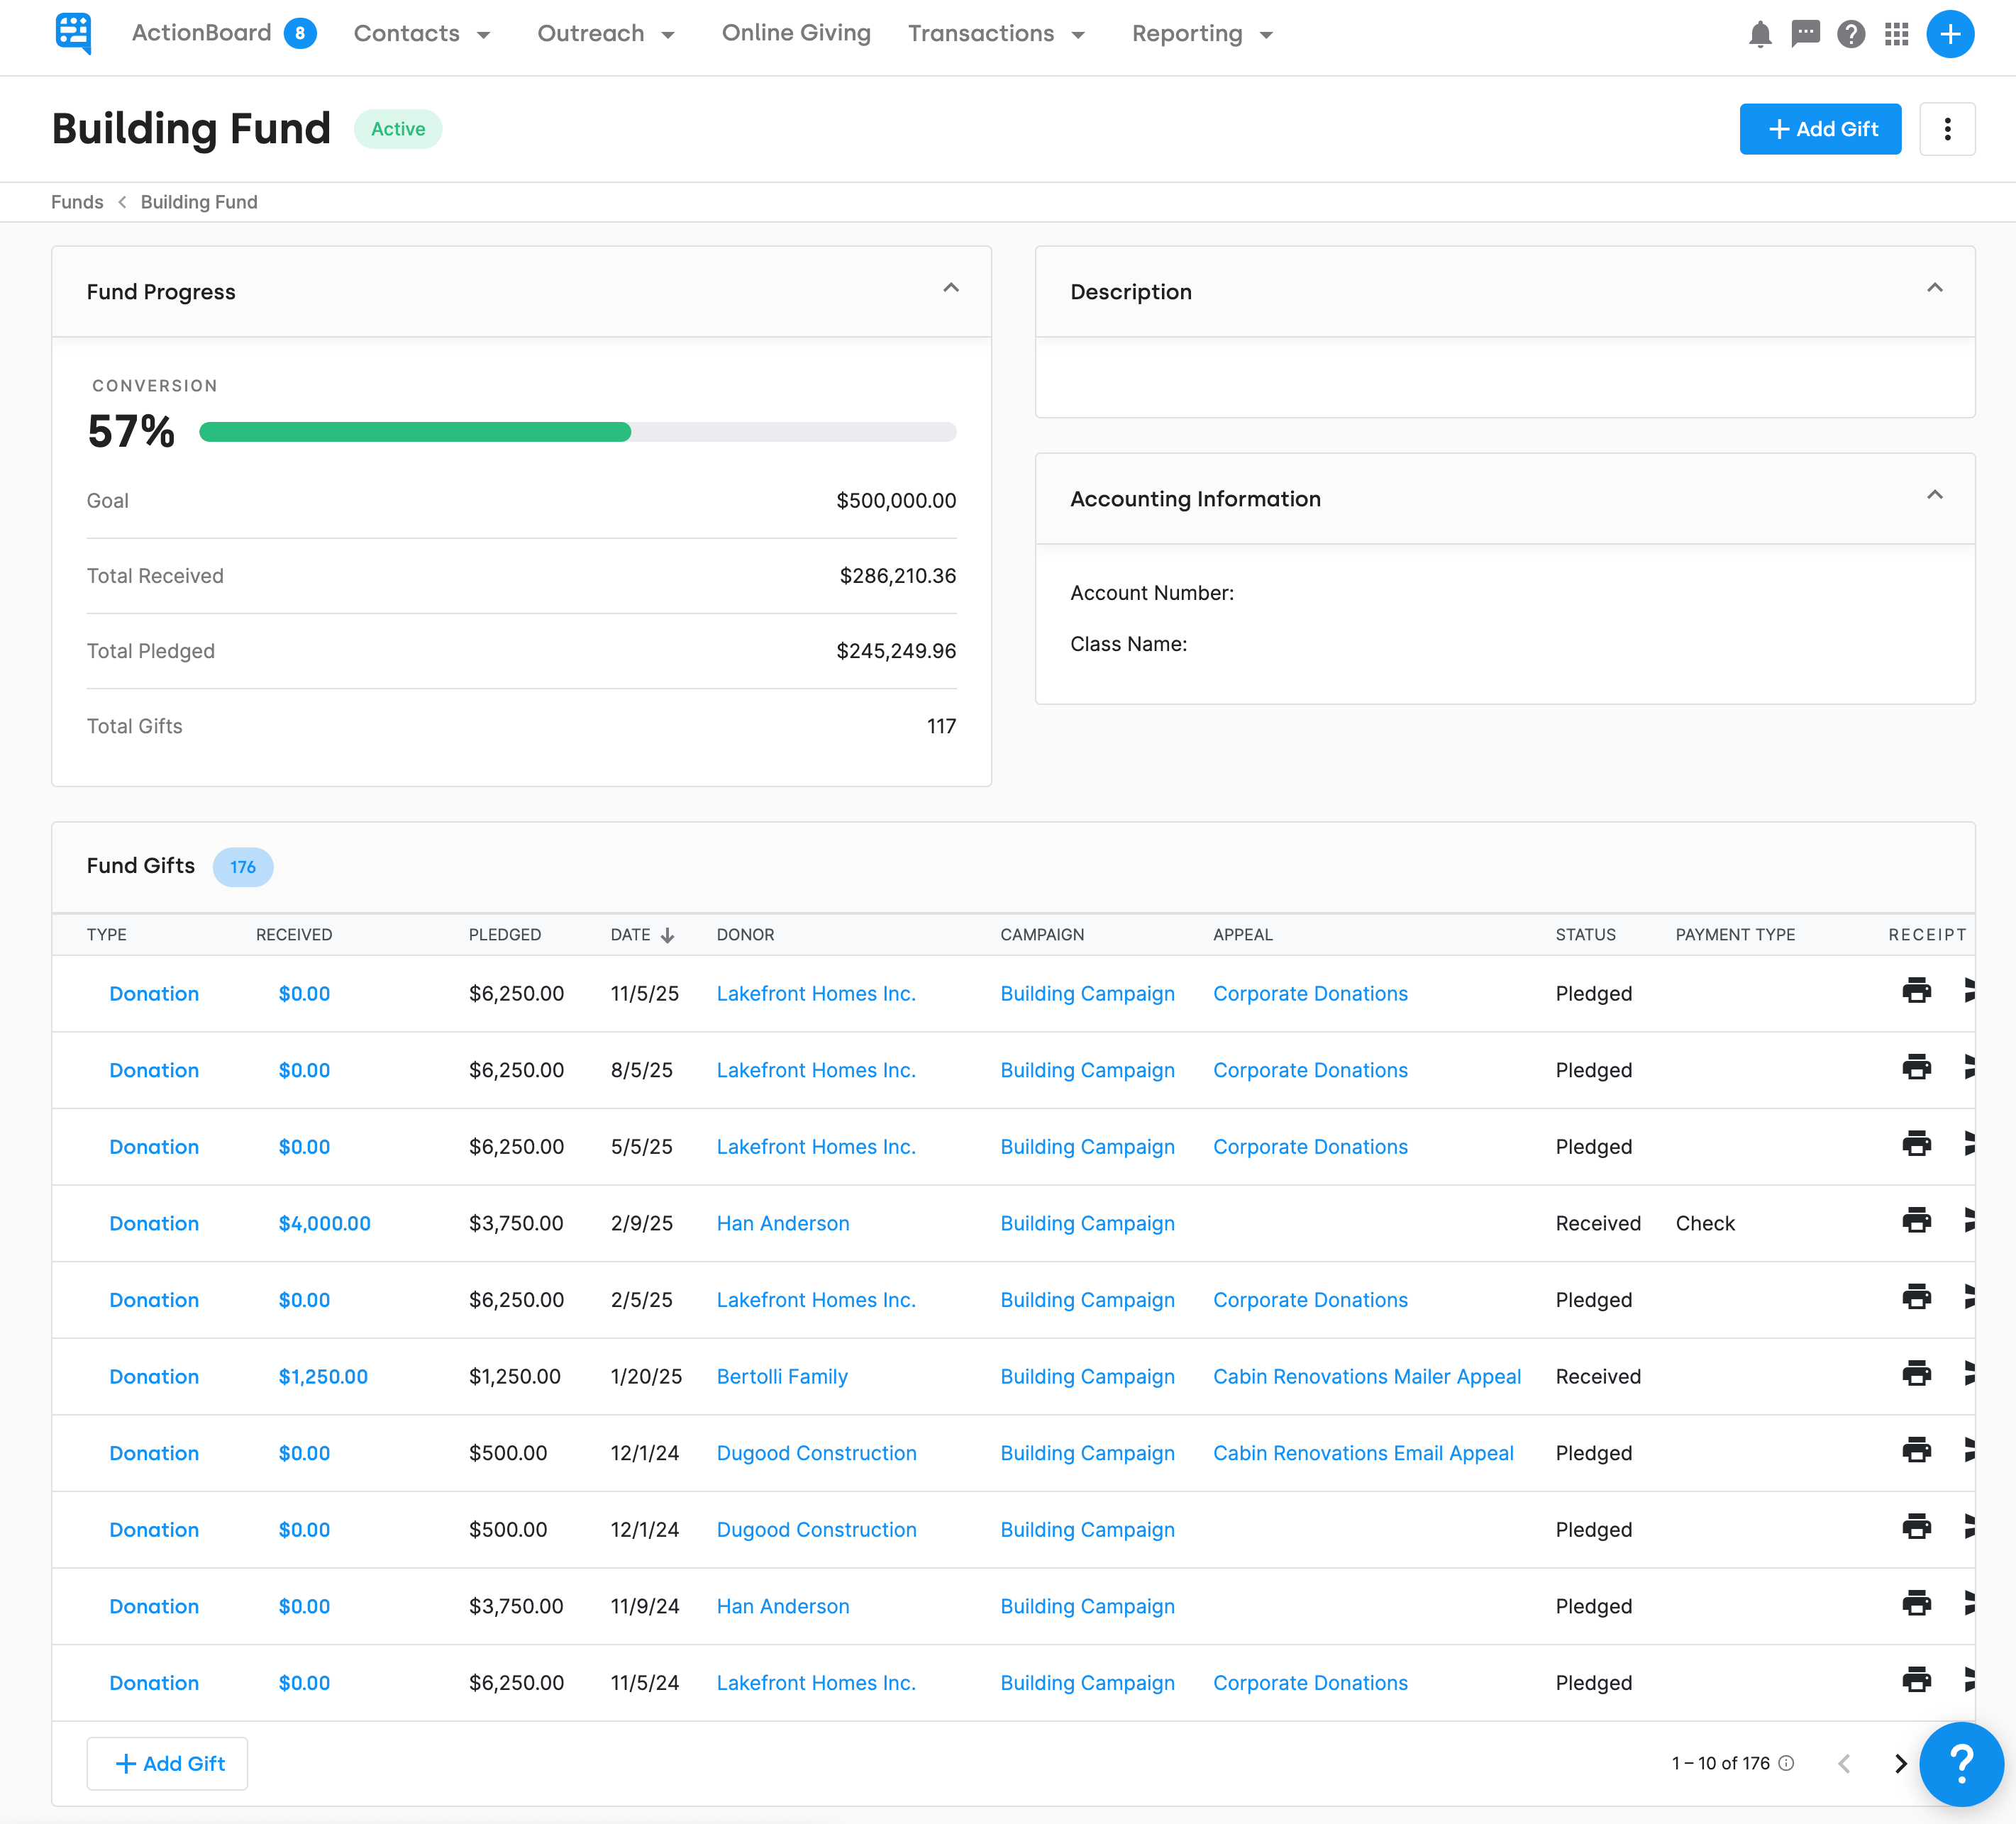
Task: Click the Date column sort arrow
Action: pos(668,935)
